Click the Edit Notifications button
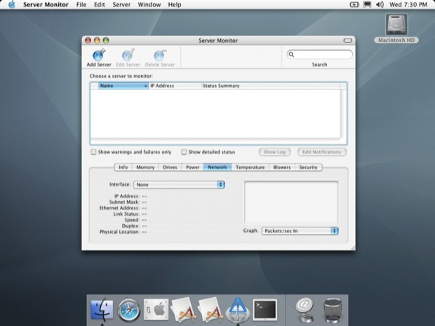The image size is (435, 326). [322, 152]
